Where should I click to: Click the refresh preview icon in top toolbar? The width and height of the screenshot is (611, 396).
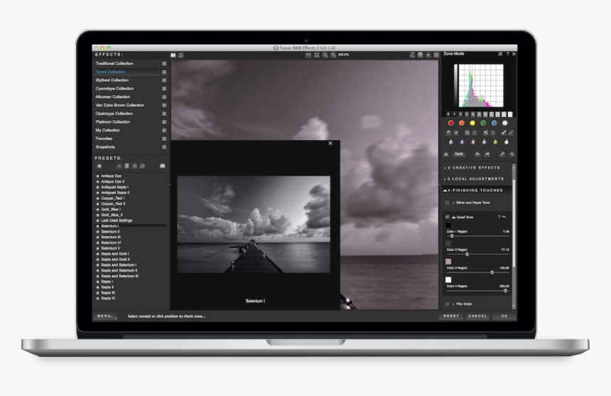[180, 55]
